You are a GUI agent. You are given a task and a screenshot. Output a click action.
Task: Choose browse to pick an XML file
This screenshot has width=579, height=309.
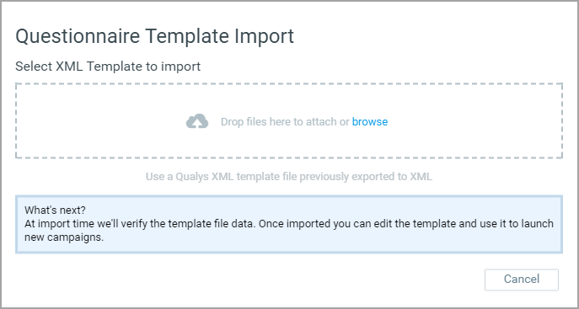click(370, 122)
